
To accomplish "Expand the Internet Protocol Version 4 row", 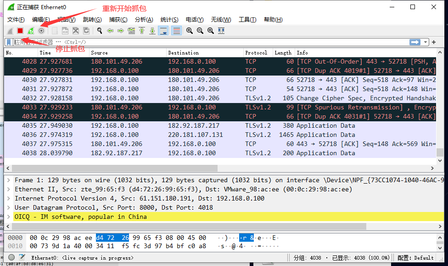I will pos(9,198).
